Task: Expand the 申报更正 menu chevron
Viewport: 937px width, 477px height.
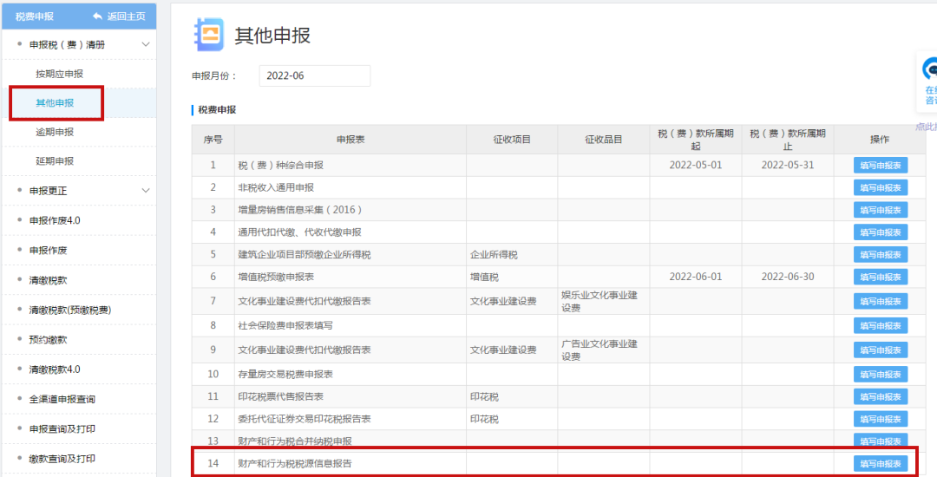Action: [145, 191]
